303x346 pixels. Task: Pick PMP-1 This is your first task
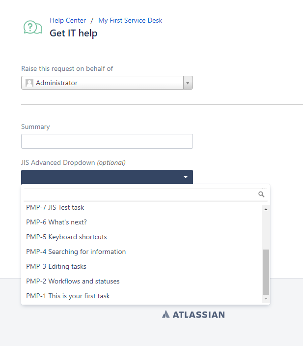pos(68,296)
